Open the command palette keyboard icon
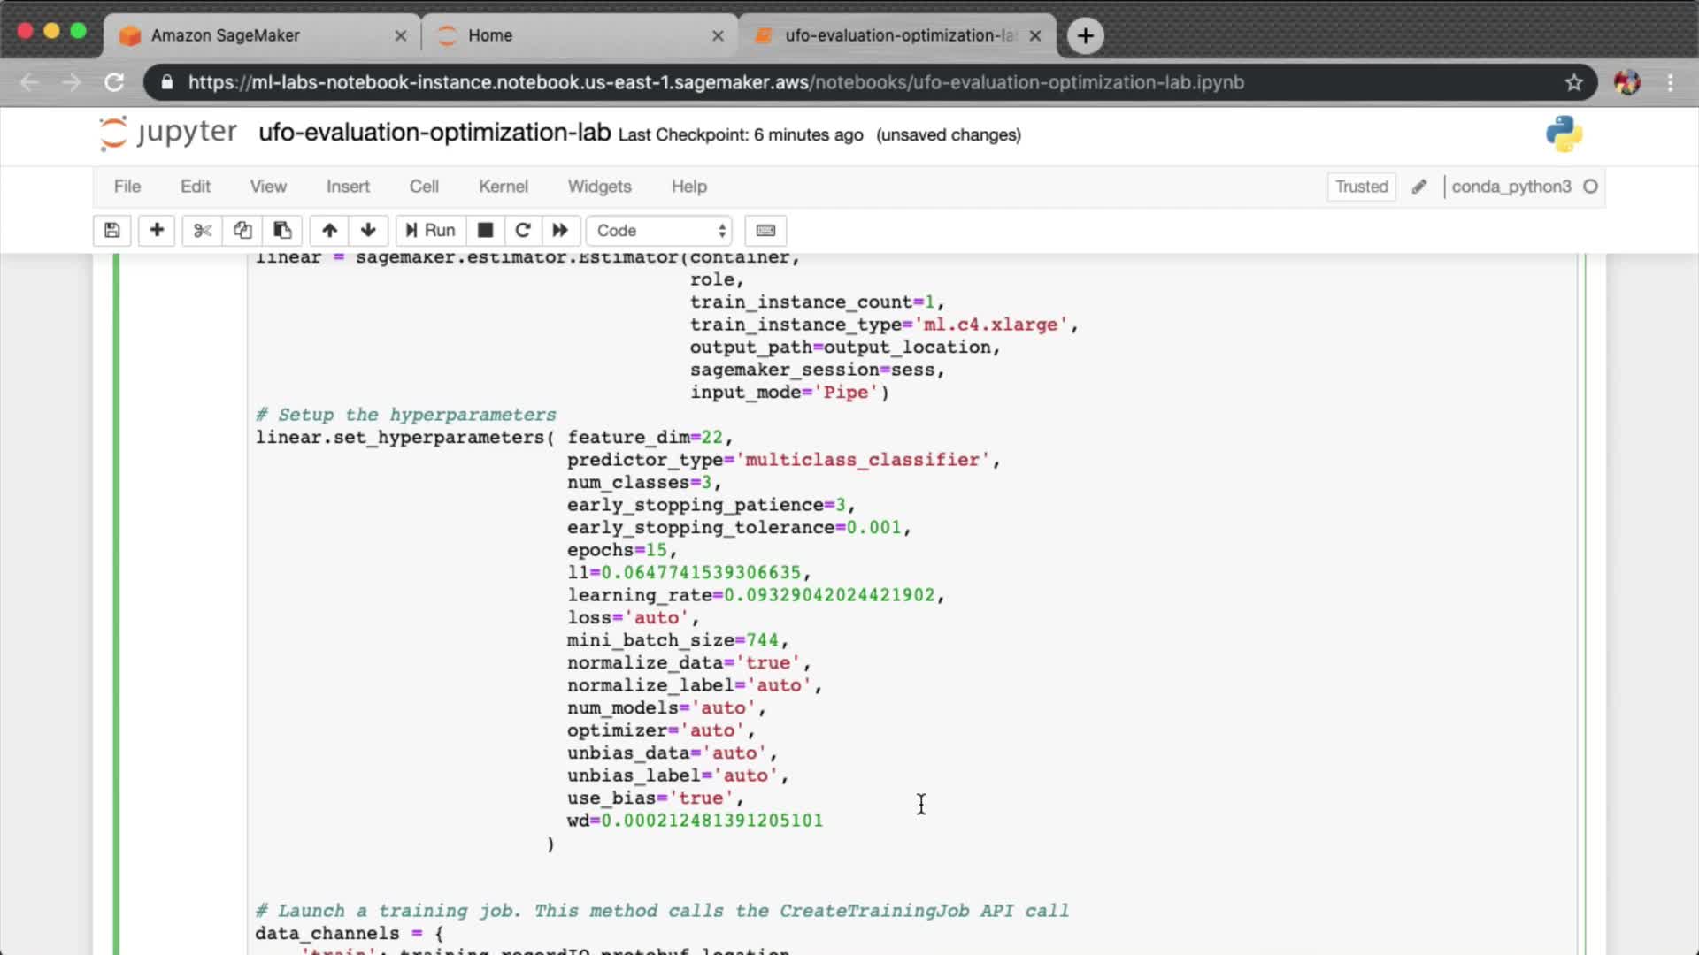 click(x=765, y=230)
